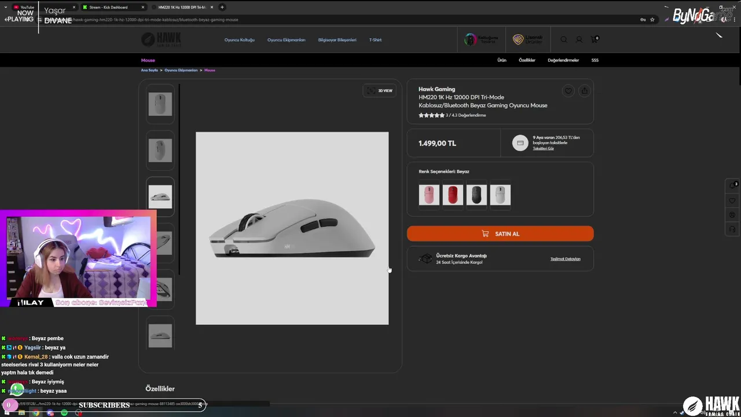Open Spotify from the taskbar

click(64, 413)
